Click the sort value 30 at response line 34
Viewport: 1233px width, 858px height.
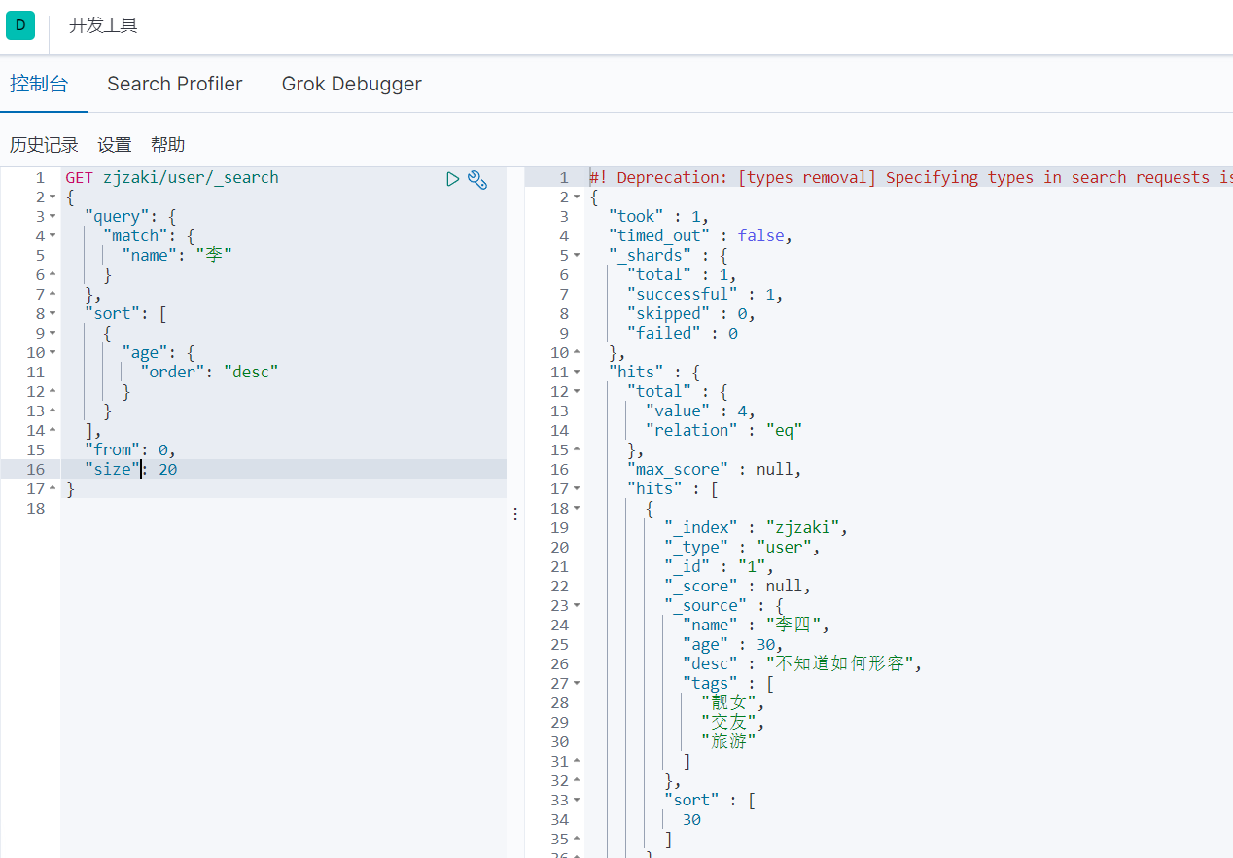pyautogui.click(x=691, y=820)
